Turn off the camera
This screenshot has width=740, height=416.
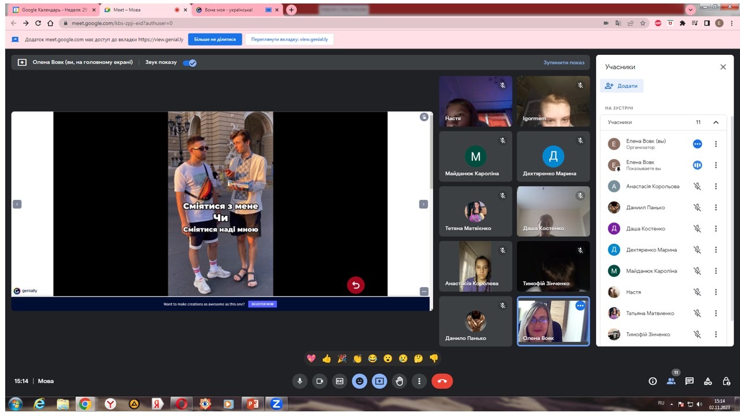(319, 381)
